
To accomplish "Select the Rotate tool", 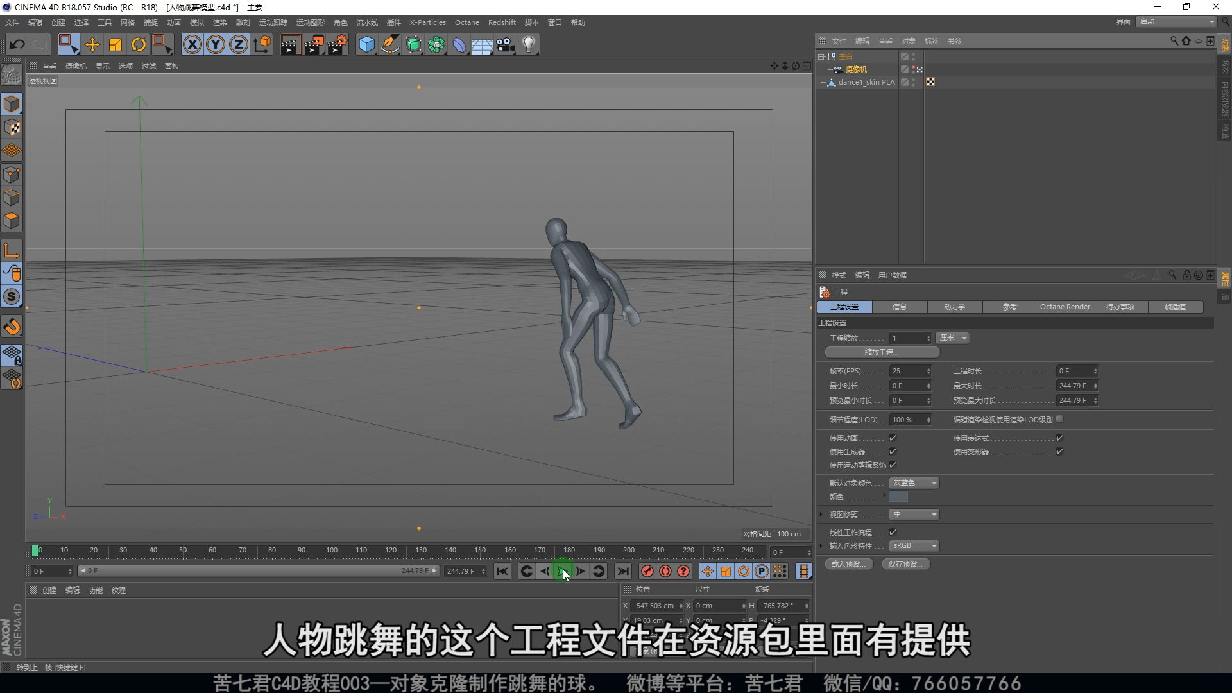I will (x=139, y=44).
